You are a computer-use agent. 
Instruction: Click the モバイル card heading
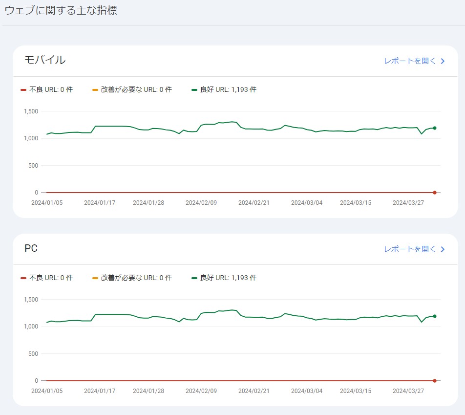pyautogui.click(x=45, y=60)
